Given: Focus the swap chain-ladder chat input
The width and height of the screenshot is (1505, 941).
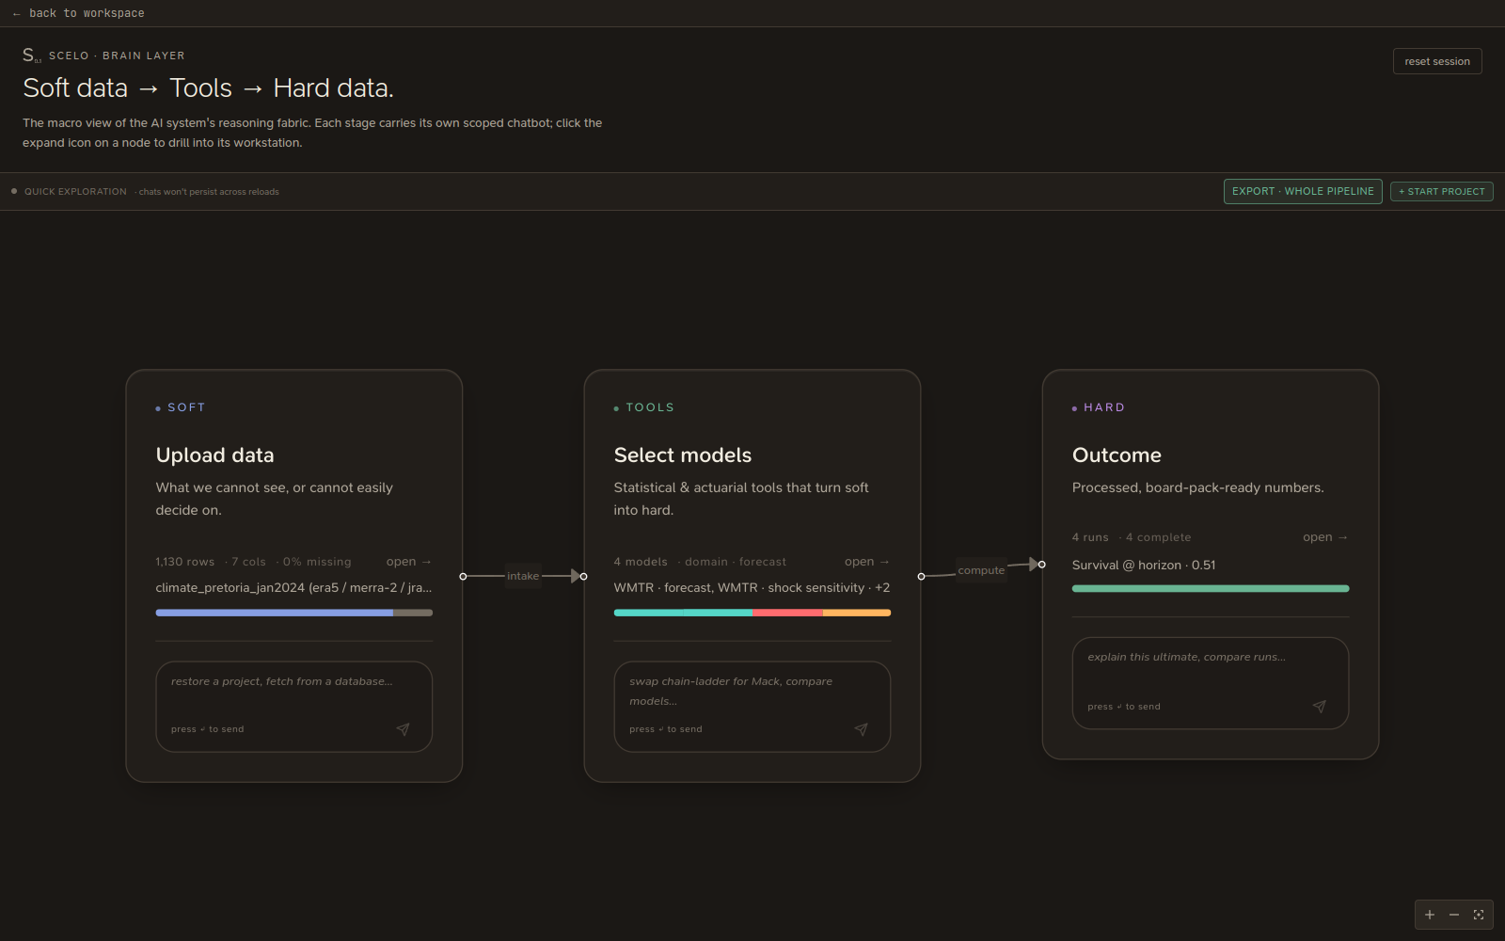Looking at the screenshot, I should point(752,707).
